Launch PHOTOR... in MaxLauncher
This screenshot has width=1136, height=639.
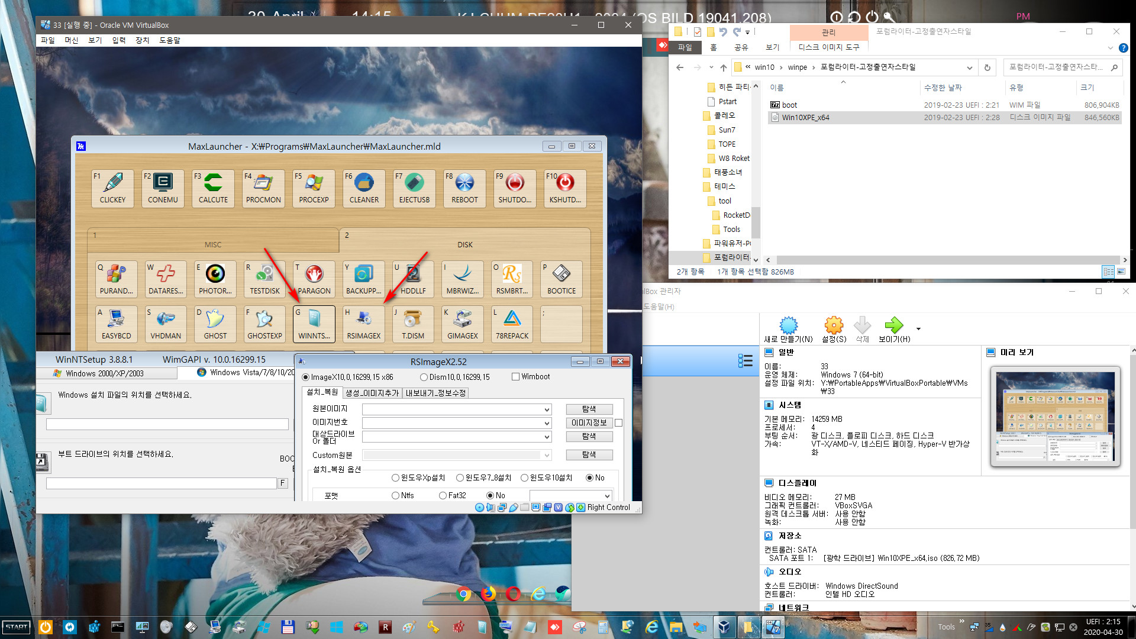click(x=215, y=279)
